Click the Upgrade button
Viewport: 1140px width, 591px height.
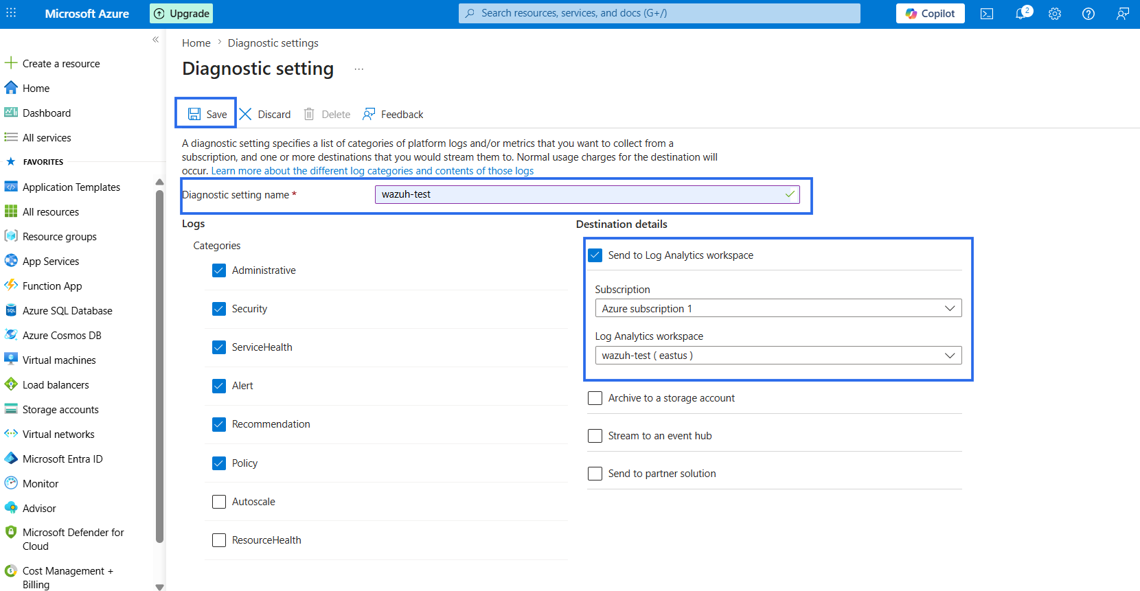pyautogui.click(x=181, y=14)
